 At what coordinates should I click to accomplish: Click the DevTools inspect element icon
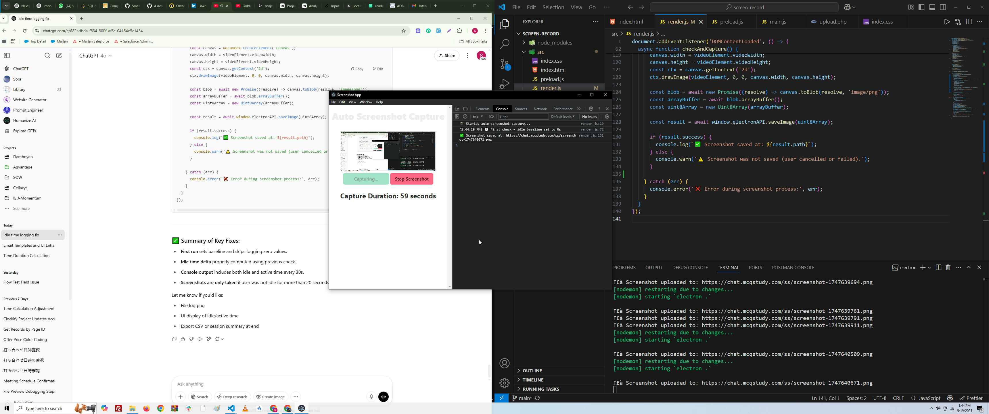pyautogui.click(x=457, y=109)
